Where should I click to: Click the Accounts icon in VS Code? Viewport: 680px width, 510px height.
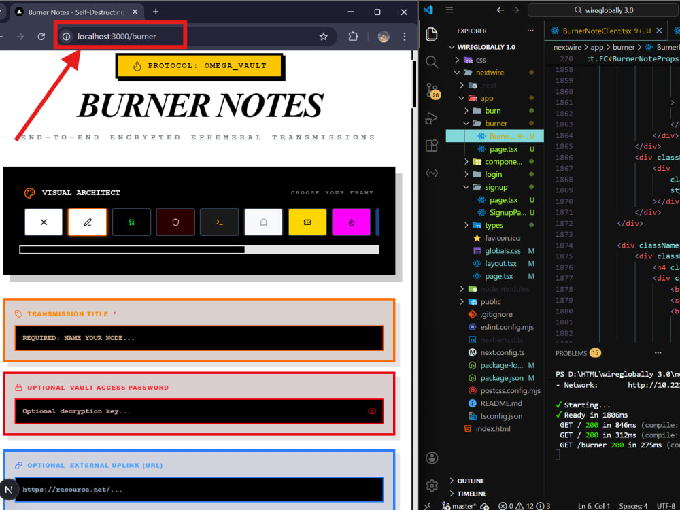[x=432, y=458]
